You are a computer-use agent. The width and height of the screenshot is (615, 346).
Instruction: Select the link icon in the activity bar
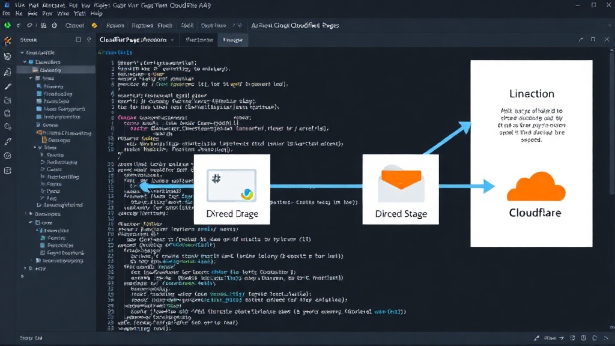[x=7, y=142]
